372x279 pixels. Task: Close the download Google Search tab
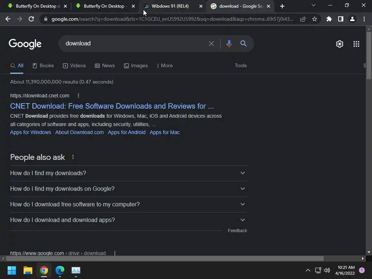tap(268, 6)
